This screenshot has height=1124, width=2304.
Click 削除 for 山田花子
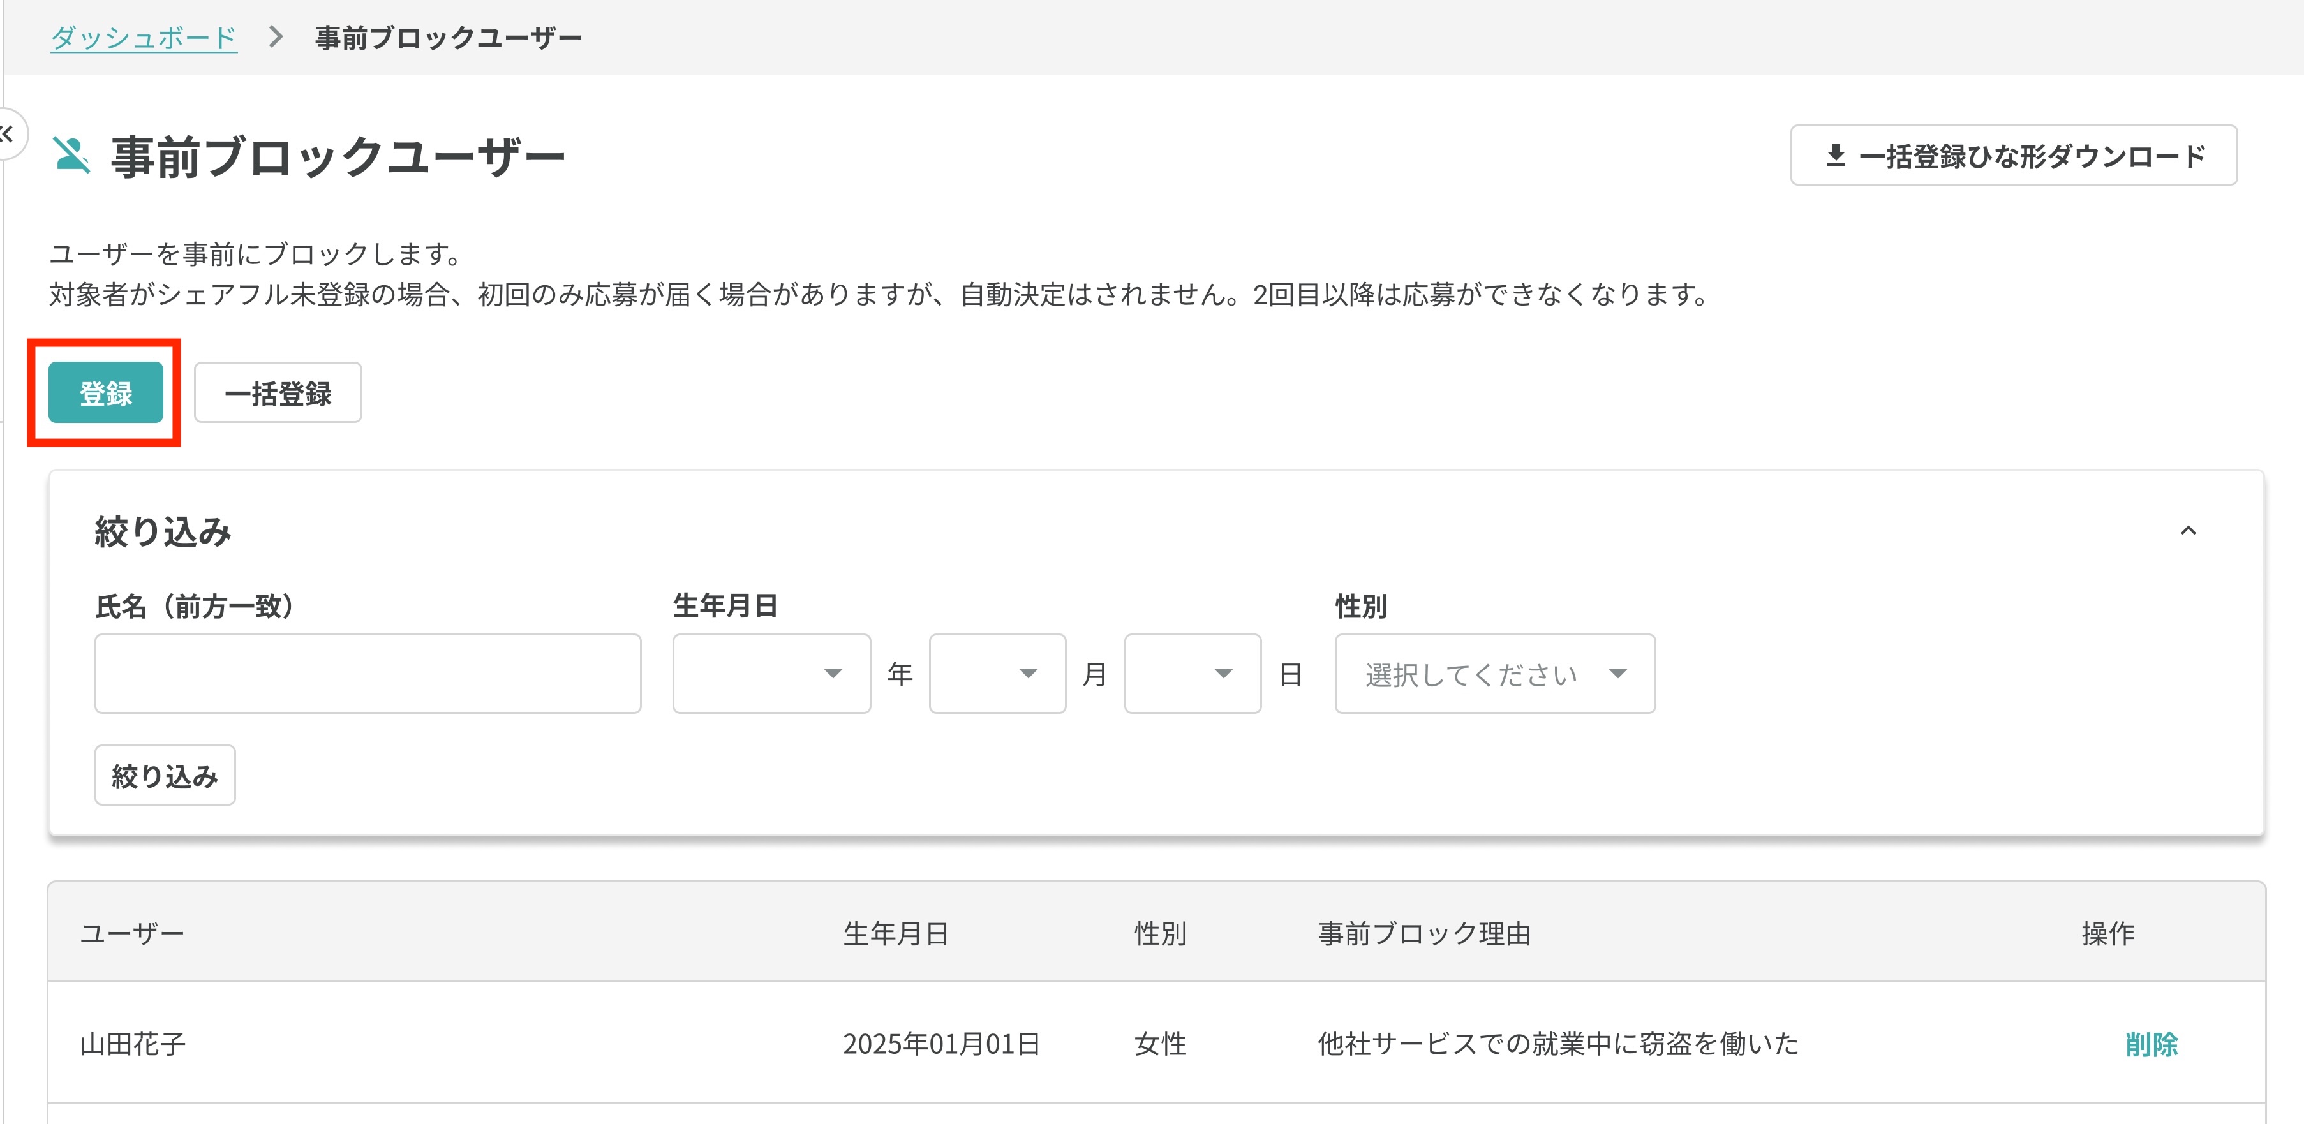click(2151, 1044)
